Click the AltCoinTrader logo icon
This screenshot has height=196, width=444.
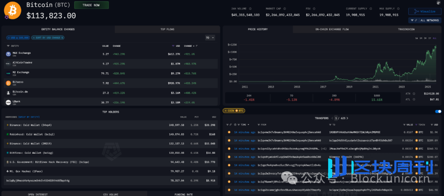[x=8, y=64]
